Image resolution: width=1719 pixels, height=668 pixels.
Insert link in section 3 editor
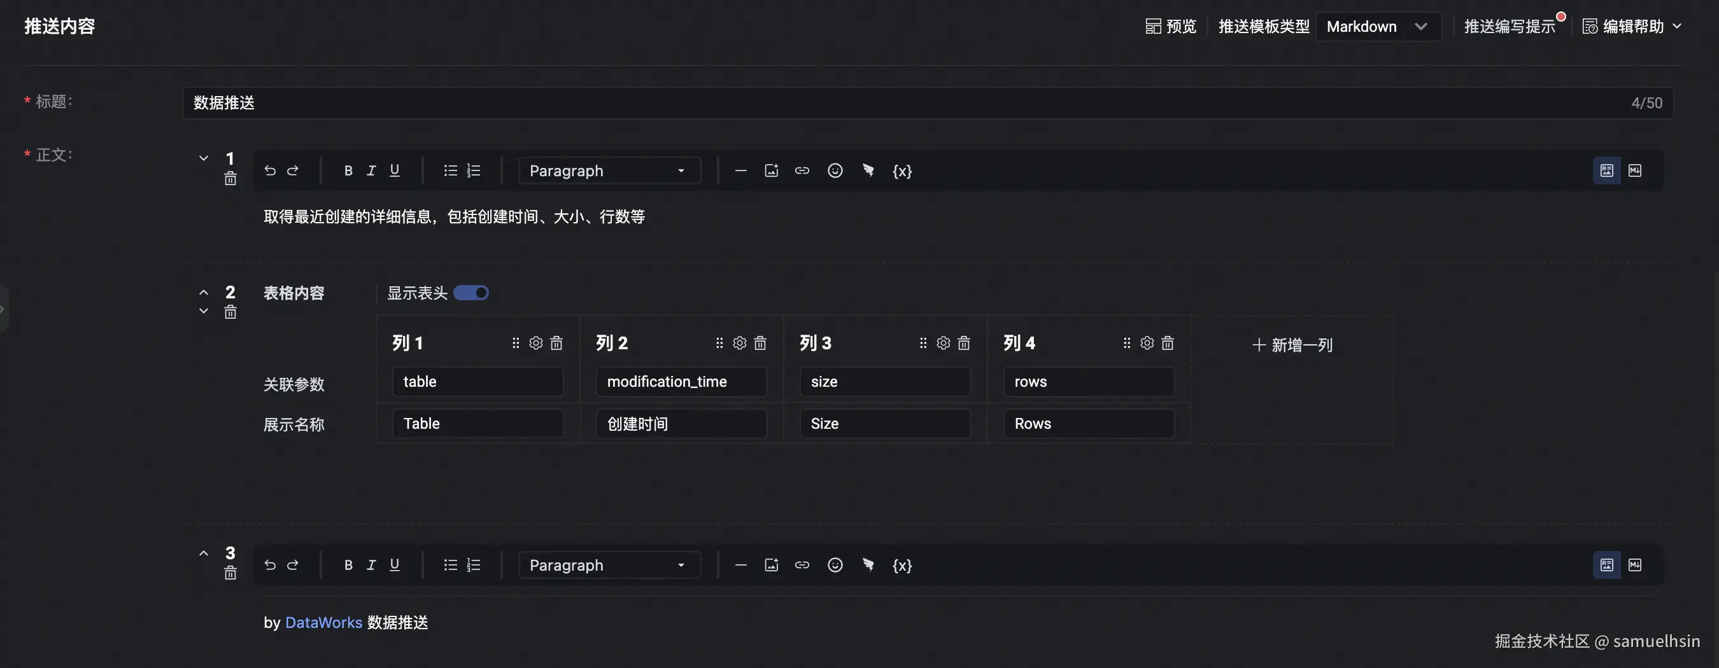(802, 566)
